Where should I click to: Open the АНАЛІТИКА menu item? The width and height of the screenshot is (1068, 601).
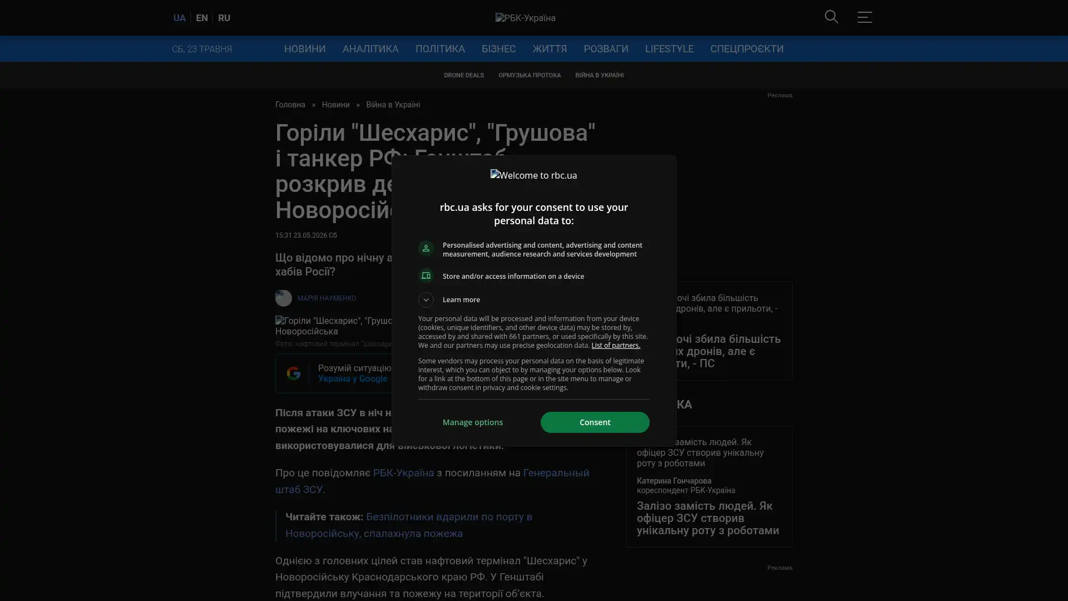[x=370, y=49]
